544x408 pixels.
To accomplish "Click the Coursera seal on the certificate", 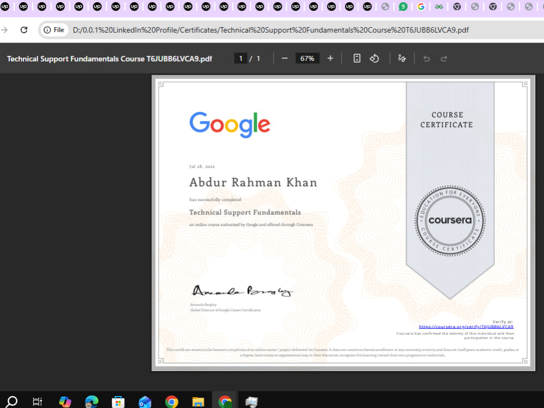I will (450, 221).
